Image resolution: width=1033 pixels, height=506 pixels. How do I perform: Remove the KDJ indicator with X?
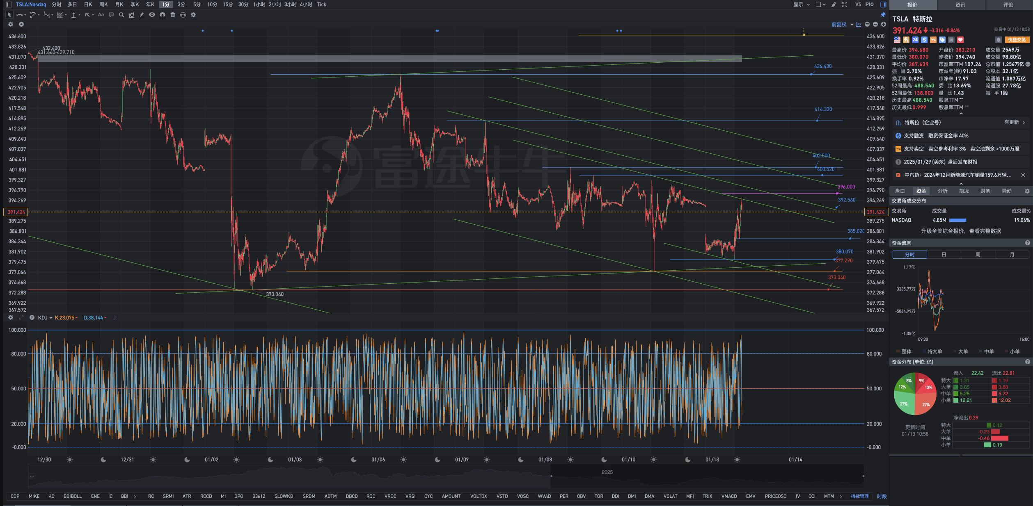tap(32, 318)
